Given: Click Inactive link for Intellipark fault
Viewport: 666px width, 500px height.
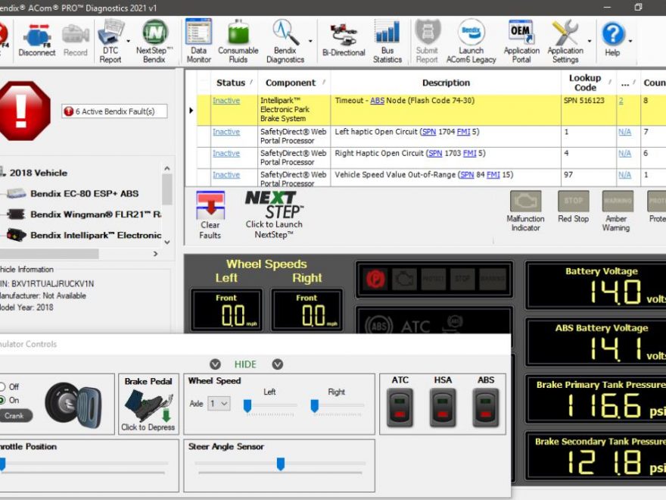Looking at the screenshot, I should [226, 100].
